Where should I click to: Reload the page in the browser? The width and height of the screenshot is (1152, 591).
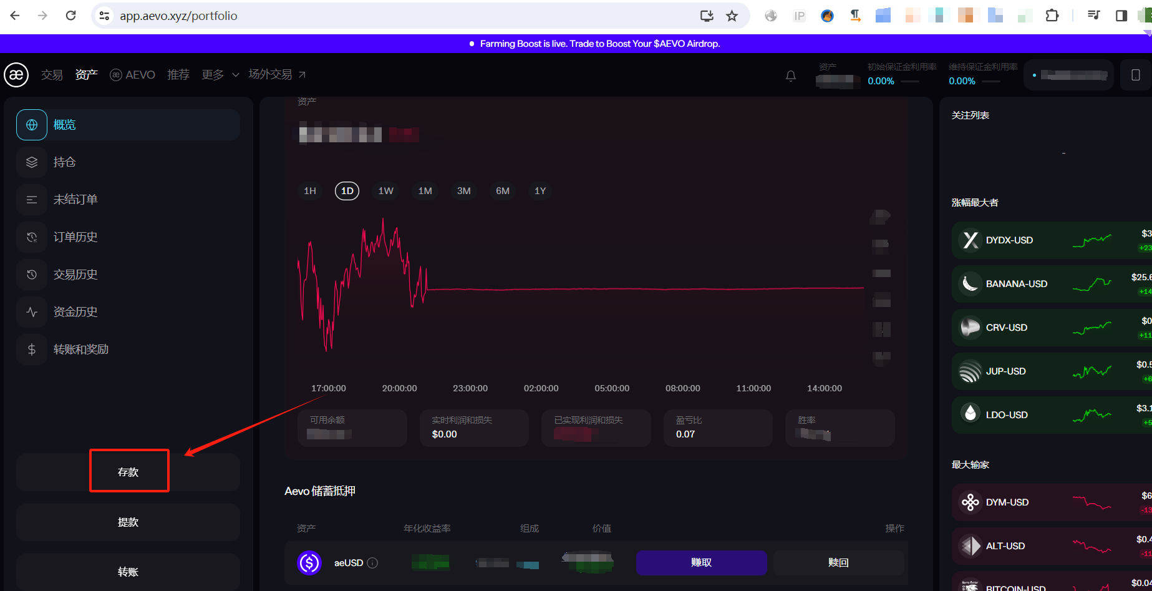point(70,16)
